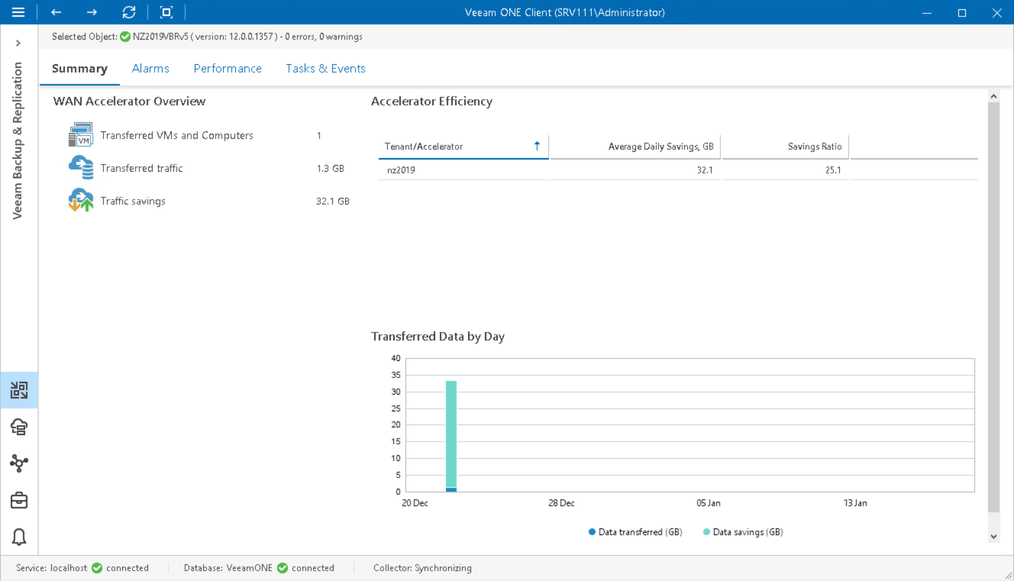Select the nz2019 accelerator row

click(x=678, y=170)
